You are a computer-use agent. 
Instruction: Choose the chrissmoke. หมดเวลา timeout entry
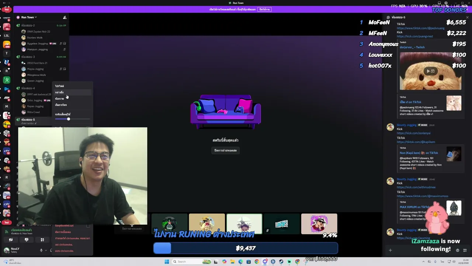click(x=72, y=238)
